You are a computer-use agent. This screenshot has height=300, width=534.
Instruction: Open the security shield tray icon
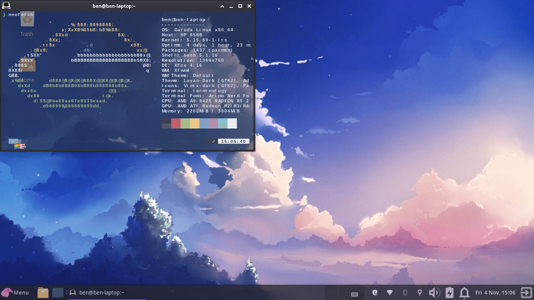(375, 292)
